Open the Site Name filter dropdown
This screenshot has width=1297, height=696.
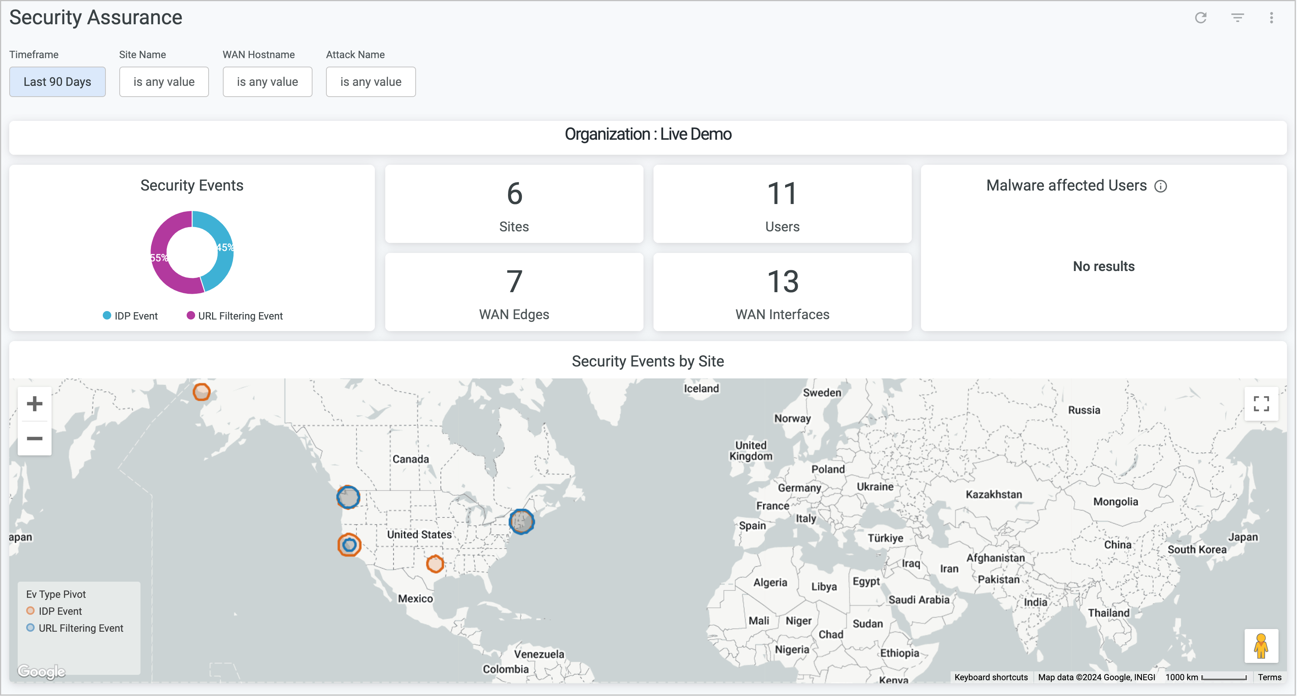pyautogui.click(x=164, y=82)
